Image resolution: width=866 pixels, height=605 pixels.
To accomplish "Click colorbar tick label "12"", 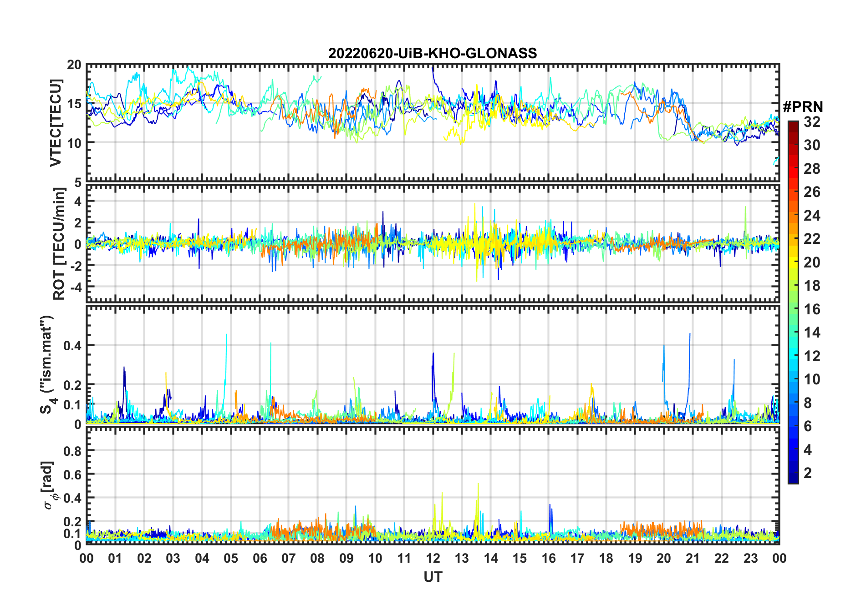I will (812, 356).
